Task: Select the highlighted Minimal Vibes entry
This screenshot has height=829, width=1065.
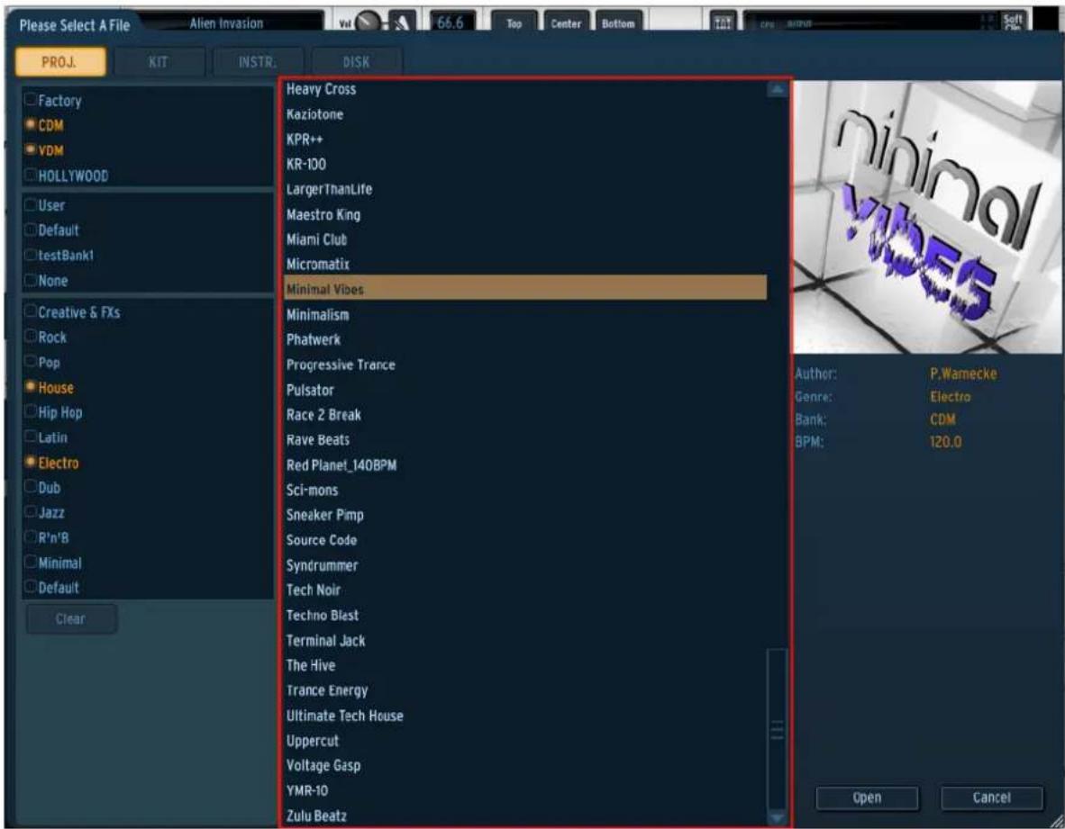Action: point(525,288)
